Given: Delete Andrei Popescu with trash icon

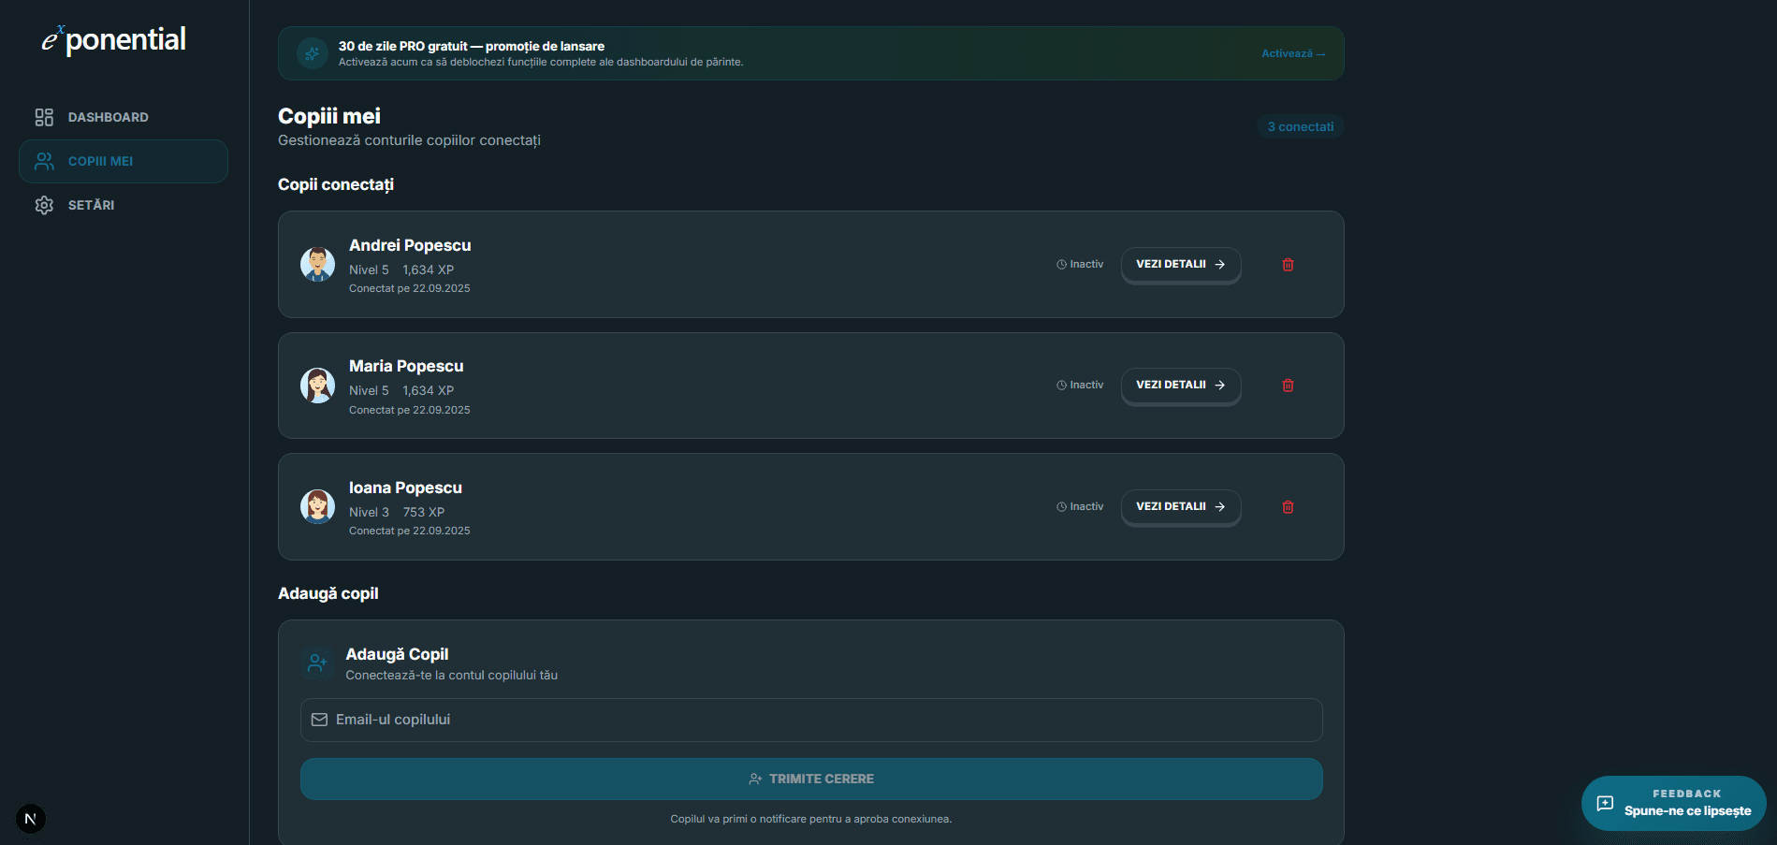Looking at the screenshot, I should [1288, 265].
